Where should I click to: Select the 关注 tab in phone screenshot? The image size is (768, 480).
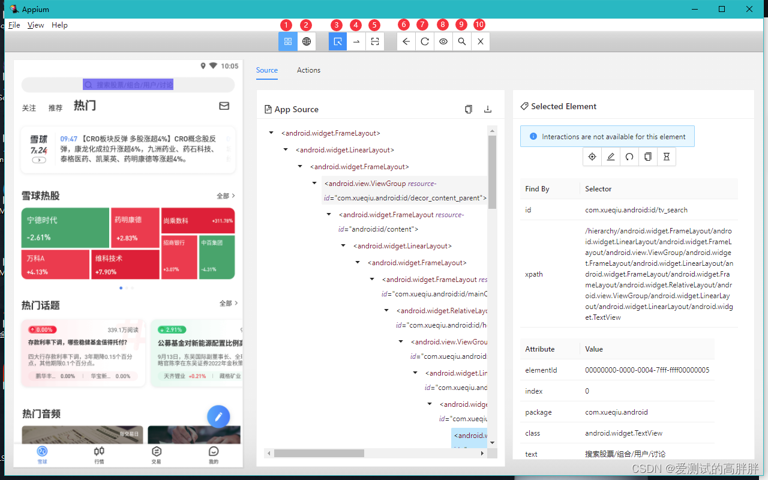point(29,108)
